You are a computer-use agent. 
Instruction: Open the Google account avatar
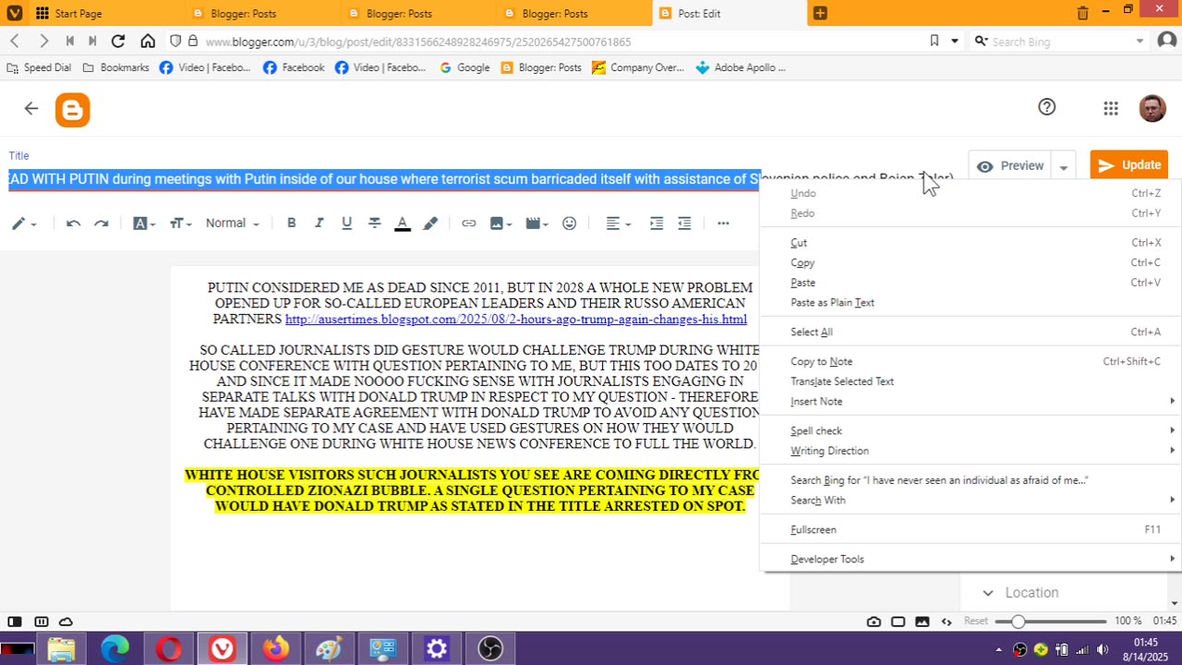1152,108
